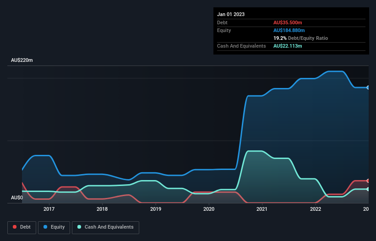Click the 2017 x-axis label
Screen dimensions: 376x241
[x=49, y=209]
